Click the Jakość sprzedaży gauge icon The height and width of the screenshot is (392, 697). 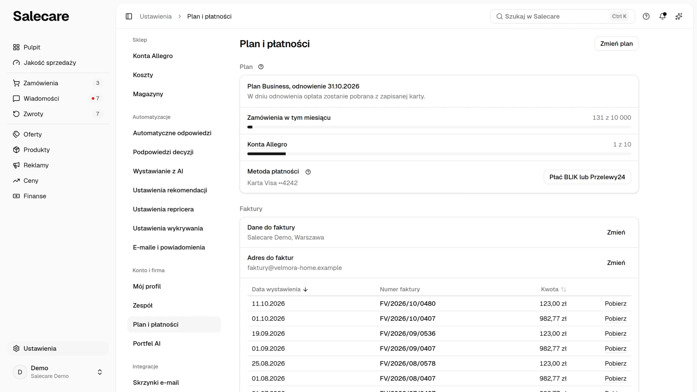16,63
